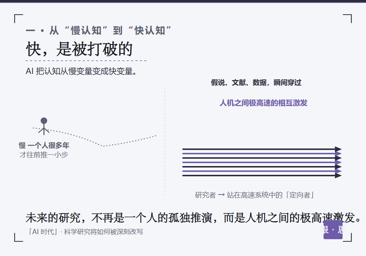Select the caption 假说、文献、数据，瞬间穿过

[256, 83]
